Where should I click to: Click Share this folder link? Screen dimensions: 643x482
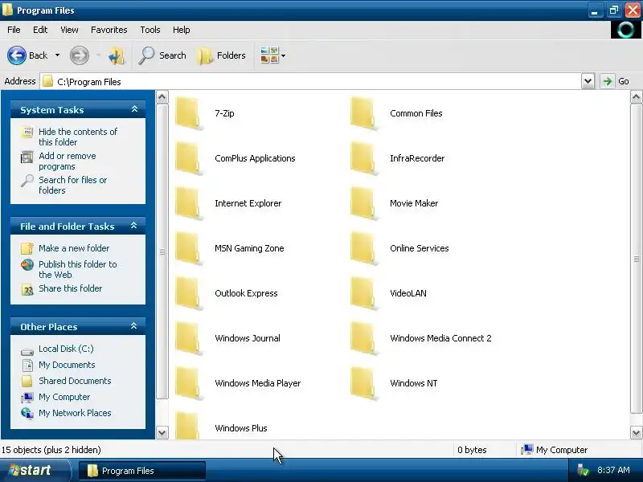[70, 288]
